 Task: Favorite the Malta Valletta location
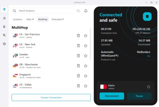149,87
